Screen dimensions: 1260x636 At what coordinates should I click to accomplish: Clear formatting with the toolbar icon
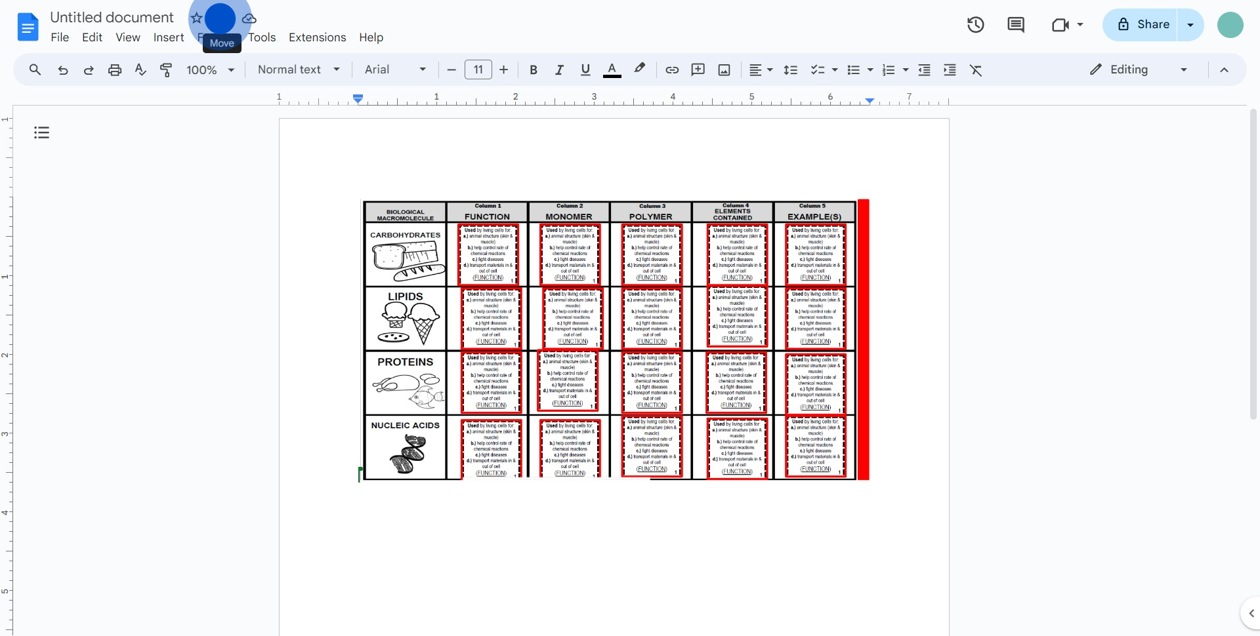pos(976,70)
